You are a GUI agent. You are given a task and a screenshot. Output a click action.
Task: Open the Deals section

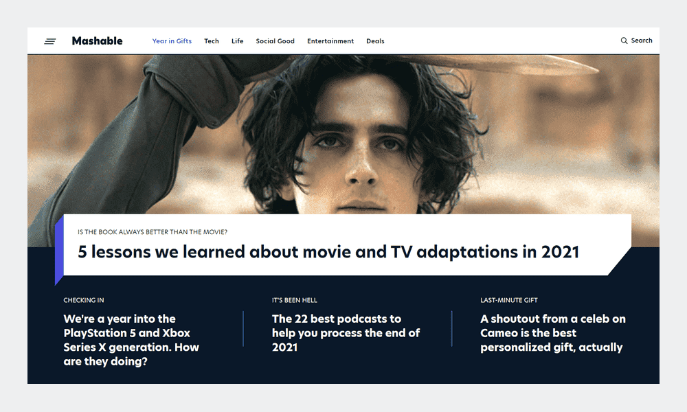coord(375,41)
